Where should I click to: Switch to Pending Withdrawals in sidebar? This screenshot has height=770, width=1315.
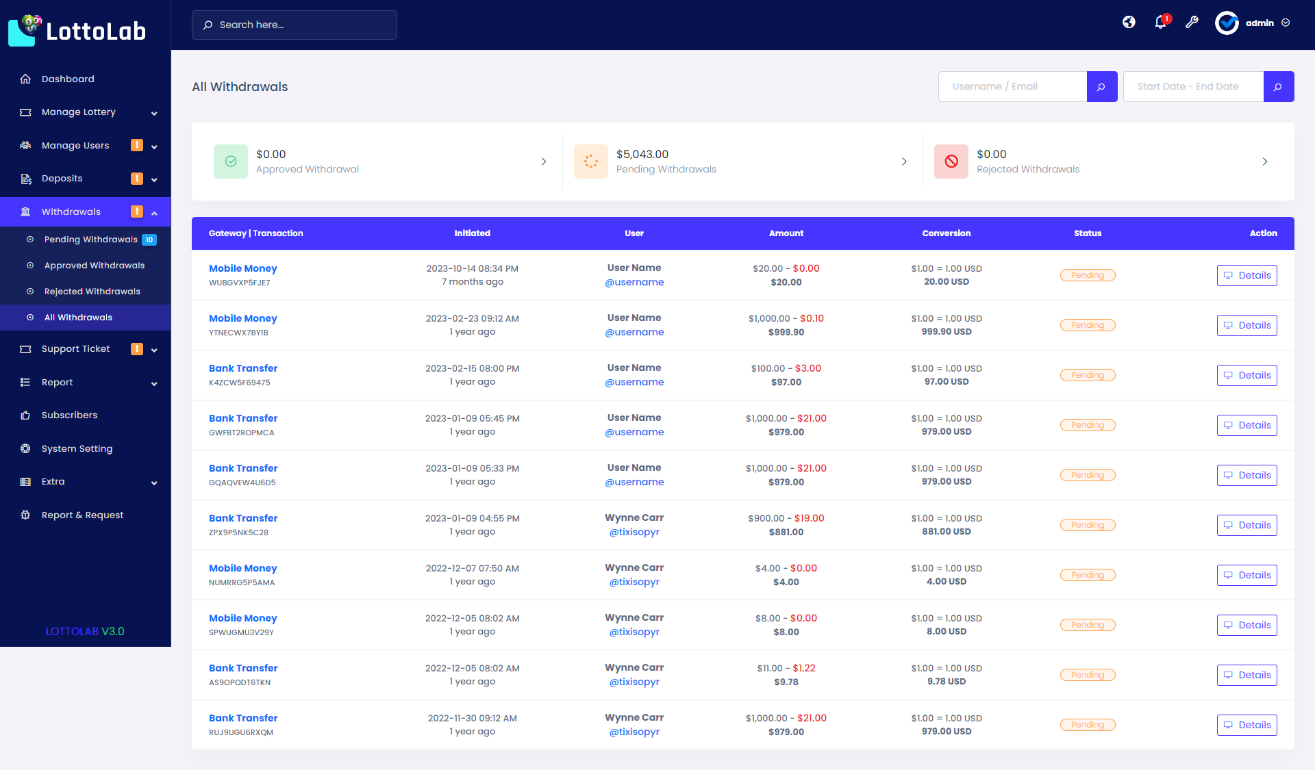point(92,239)
